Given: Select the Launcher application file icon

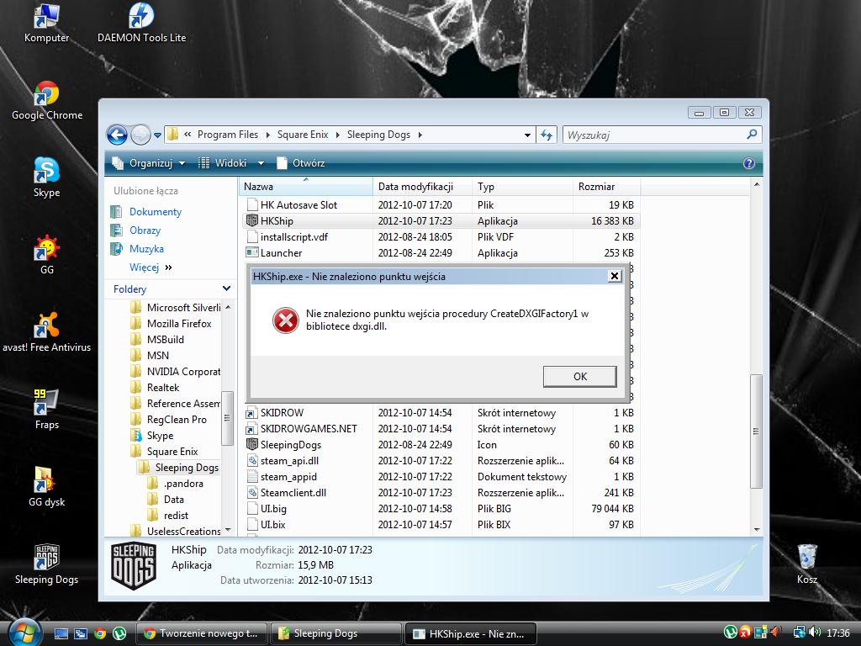Looking at the screenshot, I should [x=252, y=252].
